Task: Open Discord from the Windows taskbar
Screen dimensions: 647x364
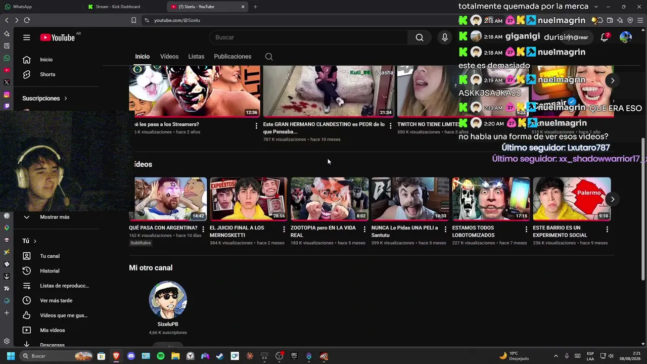Action: (131, 356)
